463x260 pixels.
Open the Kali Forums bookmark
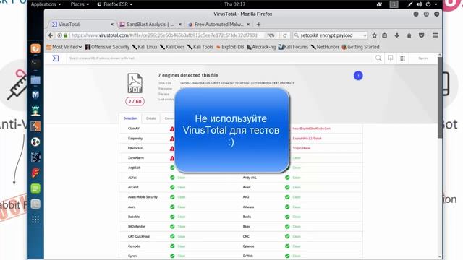pyautogui.click(x=293, y=47)
